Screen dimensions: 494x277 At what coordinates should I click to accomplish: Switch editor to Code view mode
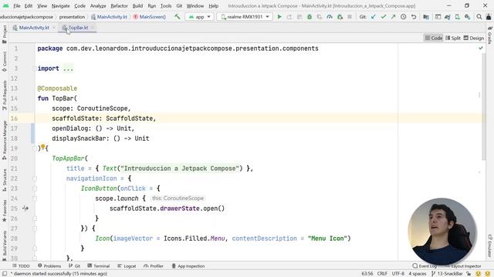tap(434, 38)
